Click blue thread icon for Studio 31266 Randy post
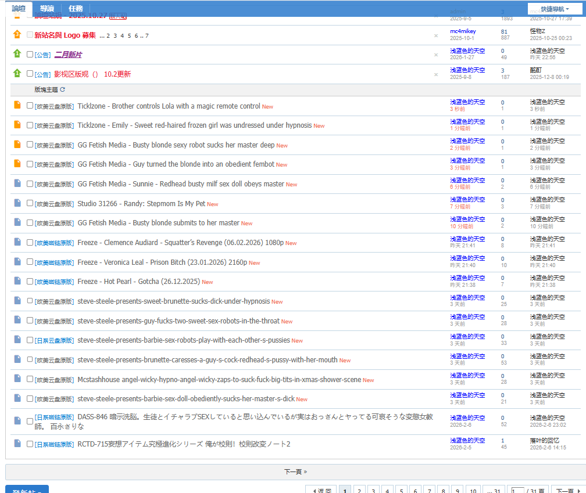This screenshot has width=586, height=493. tap(17, 203)
